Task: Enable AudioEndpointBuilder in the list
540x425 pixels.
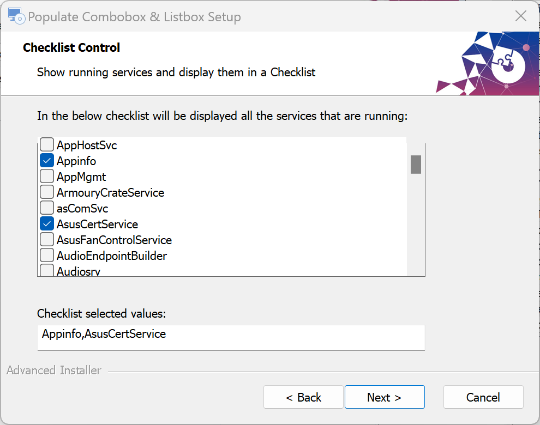Action: click(x=47, y=256)
